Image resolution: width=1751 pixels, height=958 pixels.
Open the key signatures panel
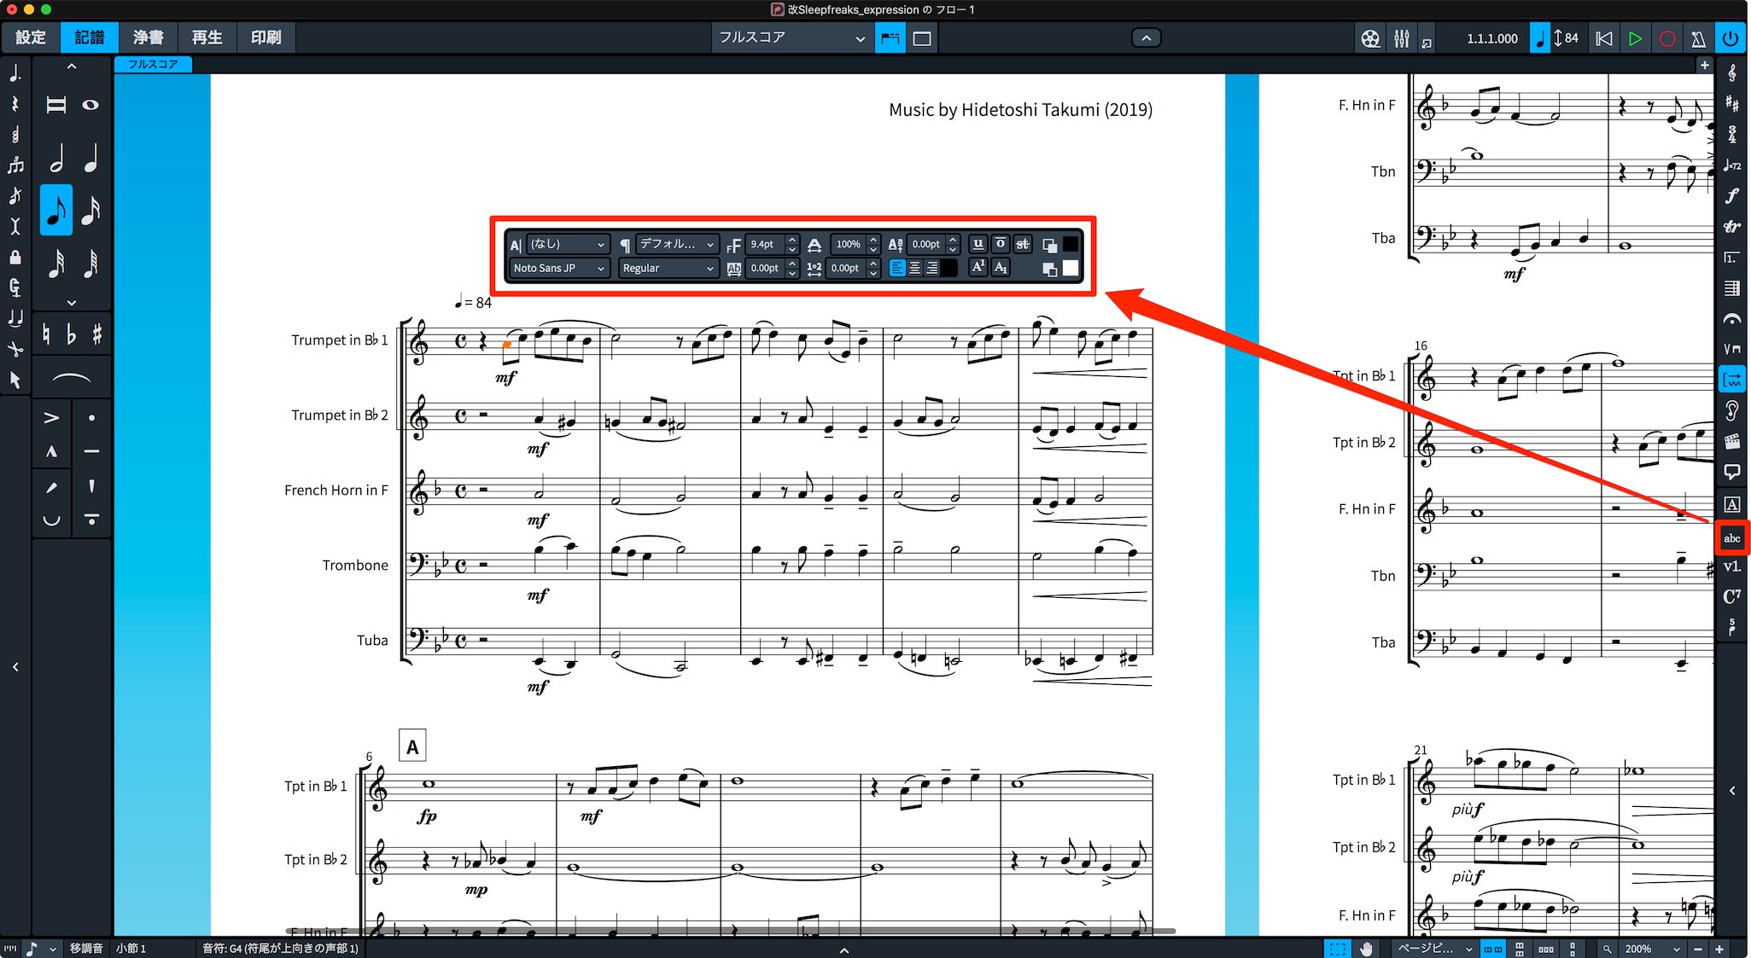1731,104
